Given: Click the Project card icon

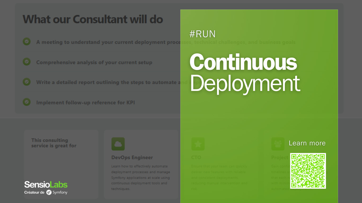Looking at the screenshot, I should tap(278, 144).
